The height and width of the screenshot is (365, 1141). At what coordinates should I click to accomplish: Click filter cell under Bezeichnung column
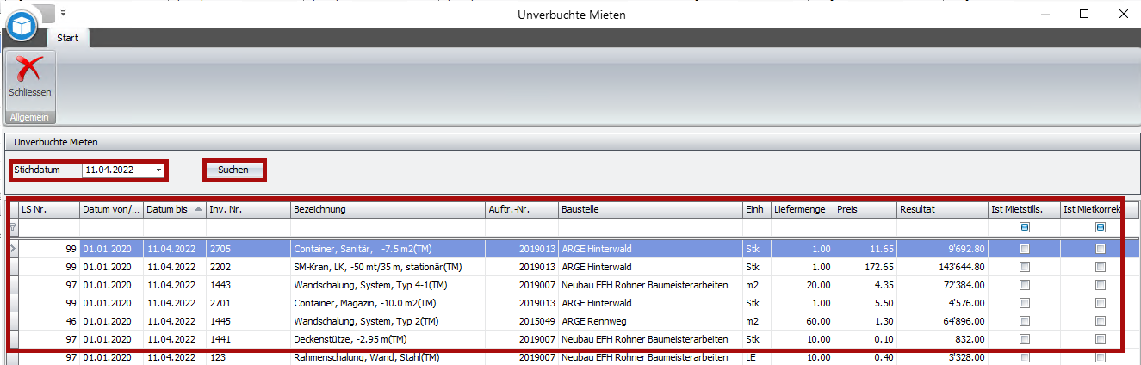pyautogui.click(x=388, y=227)
